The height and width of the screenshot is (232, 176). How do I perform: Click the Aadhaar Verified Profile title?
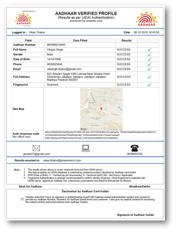click(x=86, y=14)
